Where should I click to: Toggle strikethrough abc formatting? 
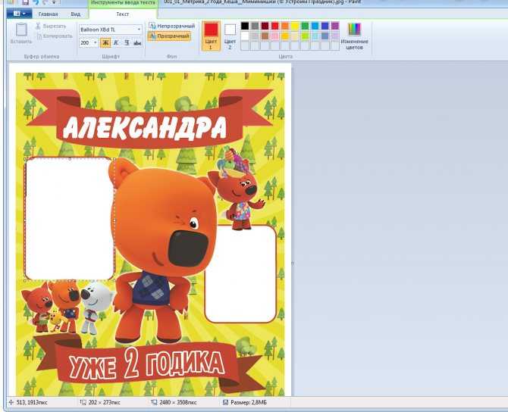pyautogui.click(x=137, y=43)
